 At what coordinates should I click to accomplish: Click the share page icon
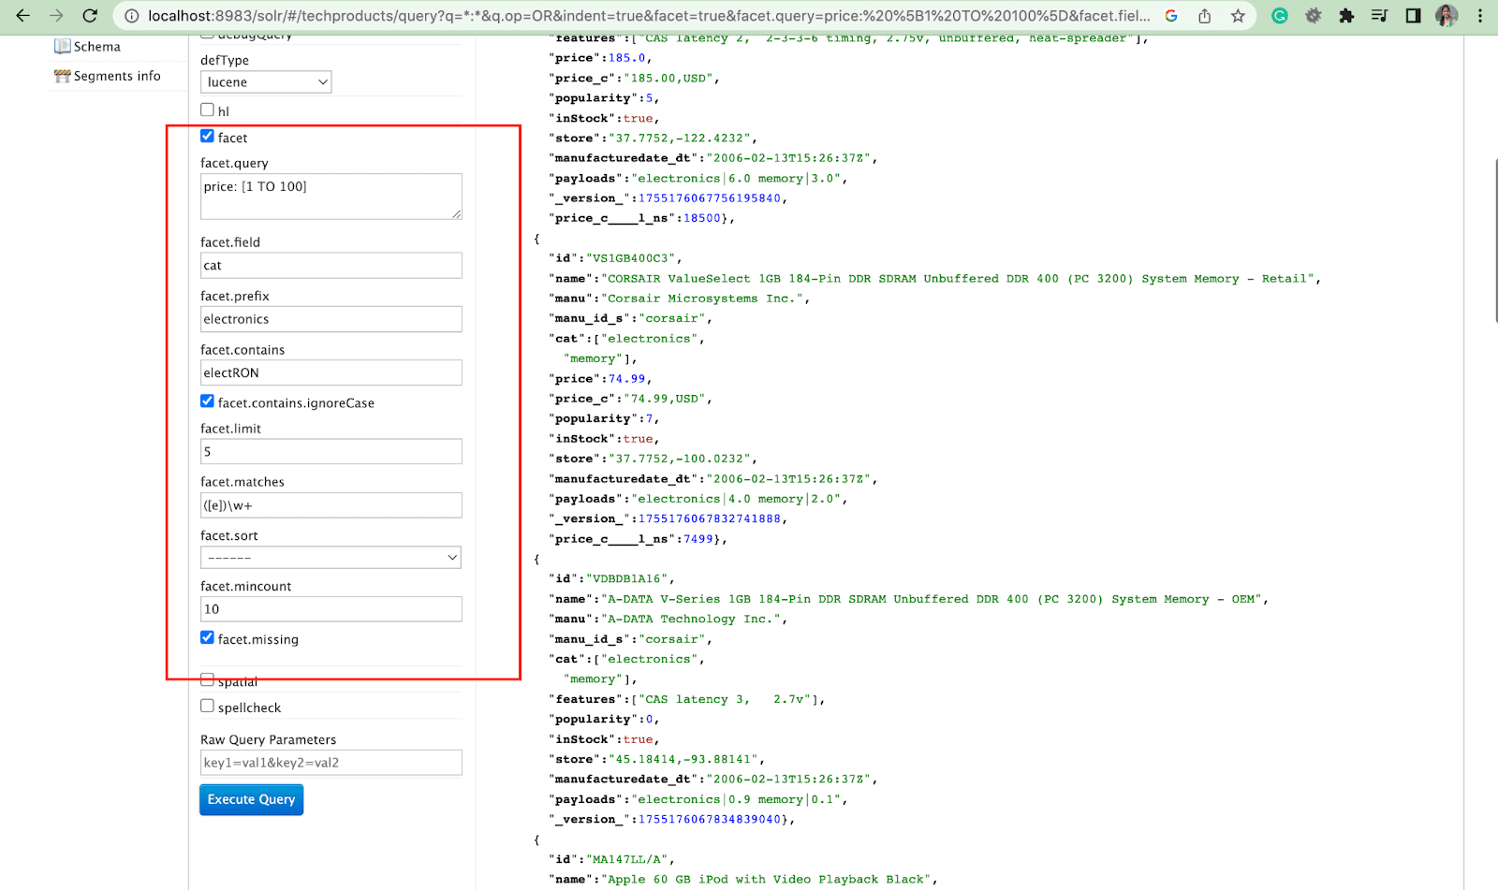(1205, 16)
